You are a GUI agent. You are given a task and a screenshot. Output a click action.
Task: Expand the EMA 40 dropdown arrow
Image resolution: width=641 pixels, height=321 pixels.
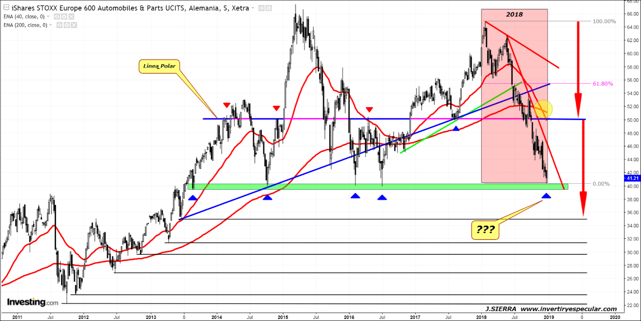(49, 17)
